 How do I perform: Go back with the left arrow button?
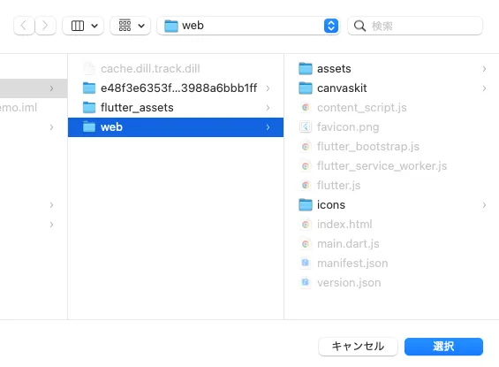click(x=24, y=26)
